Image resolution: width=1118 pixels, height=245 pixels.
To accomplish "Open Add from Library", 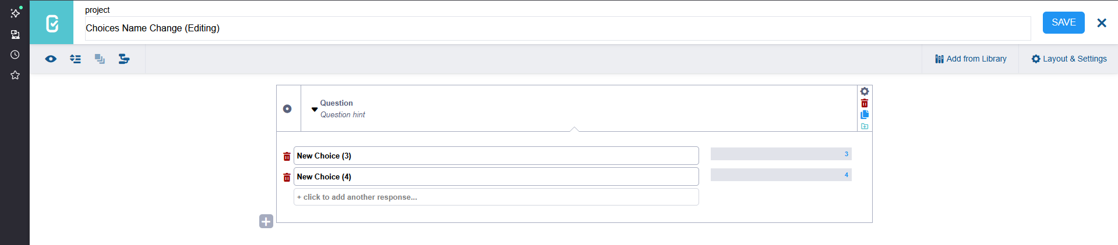I will (971, 59).
